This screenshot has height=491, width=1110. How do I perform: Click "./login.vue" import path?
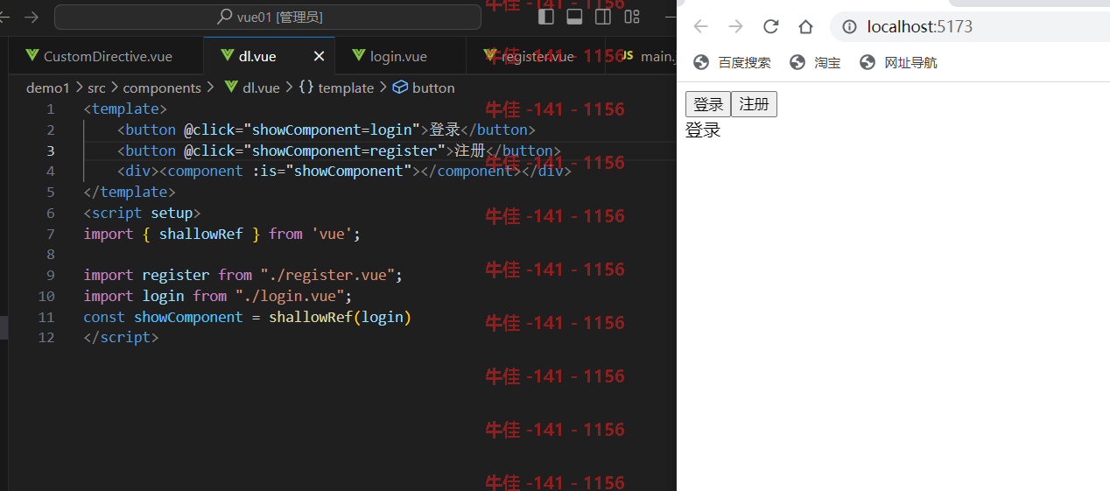click(x=290, y=296)
